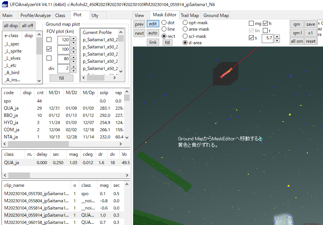The image size is (323, 225).
Task: Click the save mask button
Action: click(x=311, y=24)
